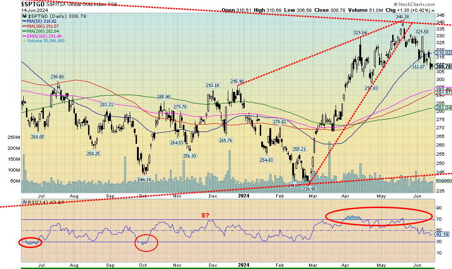Select the MA(100) 291.57 legend entry
The width and height of the screenshot is (452, 269).
click(x=42, y=25)
